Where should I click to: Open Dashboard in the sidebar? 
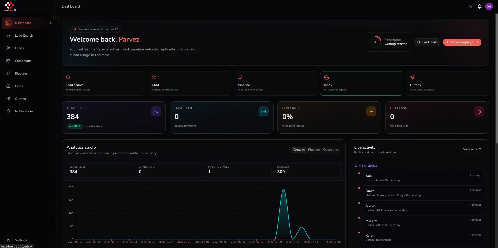[28, 23]
